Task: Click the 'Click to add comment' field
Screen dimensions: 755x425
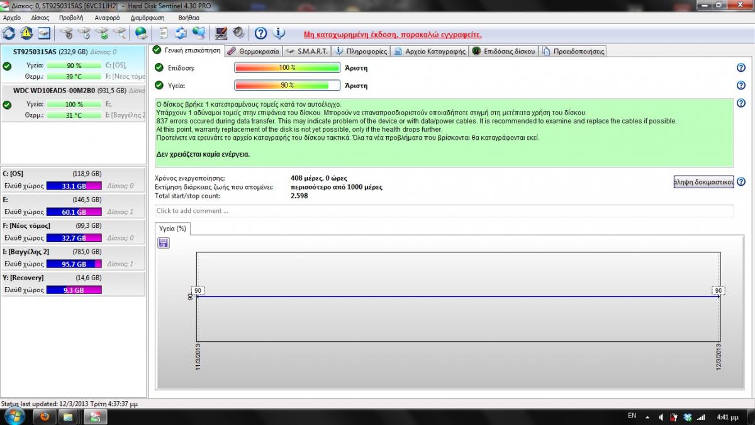Action: (x=444, y=211)
